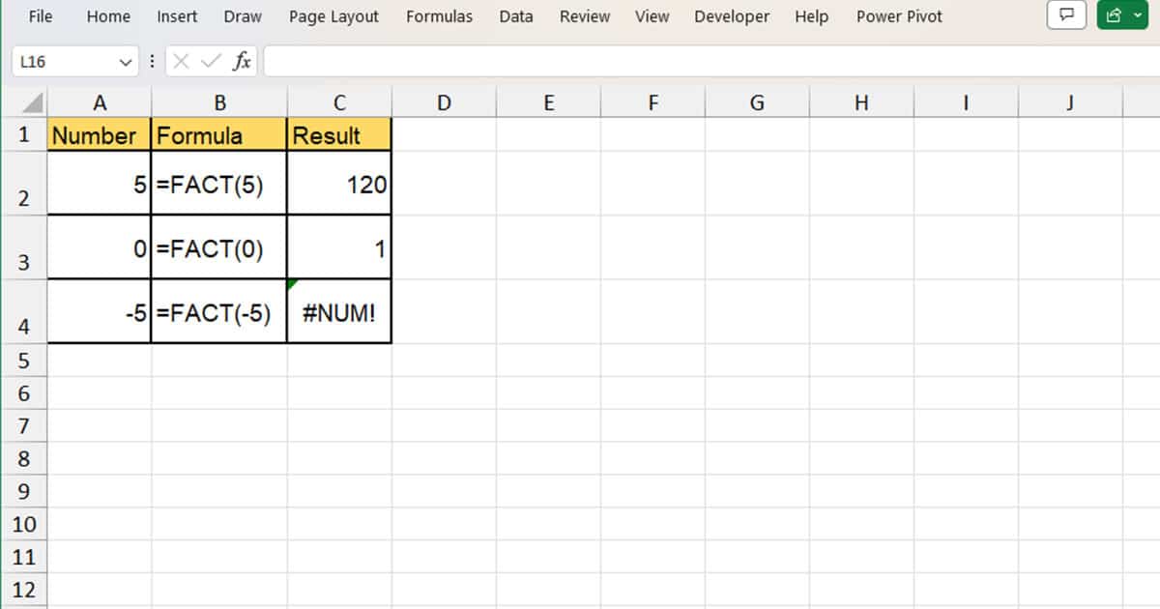The height and width of the screenshot is (609, 1160).
Task: Select the Data ribbon tab
Action: click(516, 16)
